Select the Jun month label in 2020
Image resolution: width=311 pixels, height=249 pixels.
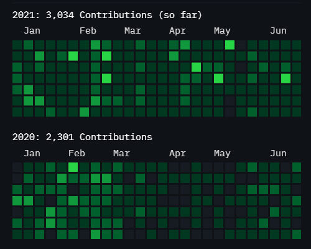point(278,153)
